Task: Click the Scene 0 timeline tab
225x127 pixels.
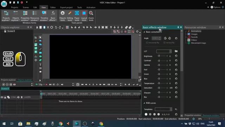Action: [x=5, y=89]
